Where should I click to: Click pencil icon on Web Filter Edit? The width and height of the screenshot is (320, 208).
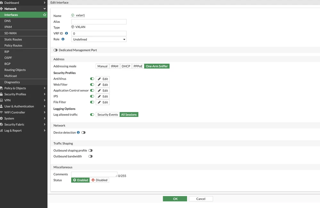[99, 85]
